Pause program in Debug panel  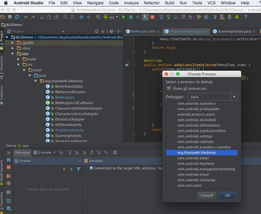click(8, 160)
